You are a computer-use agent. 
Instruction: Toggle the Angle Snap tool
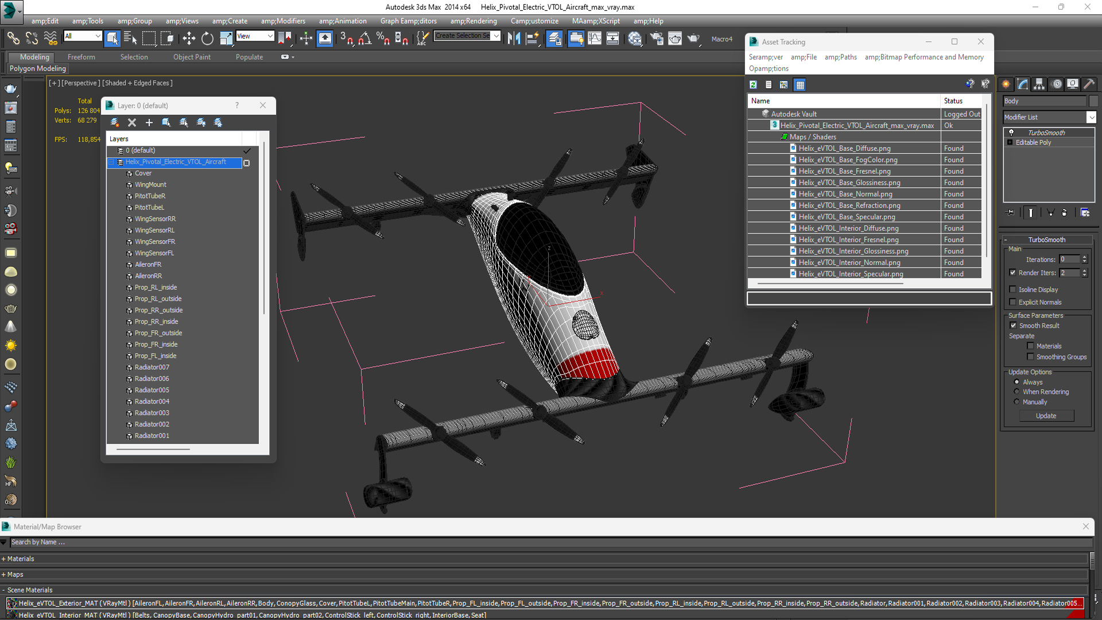point(365,38)
